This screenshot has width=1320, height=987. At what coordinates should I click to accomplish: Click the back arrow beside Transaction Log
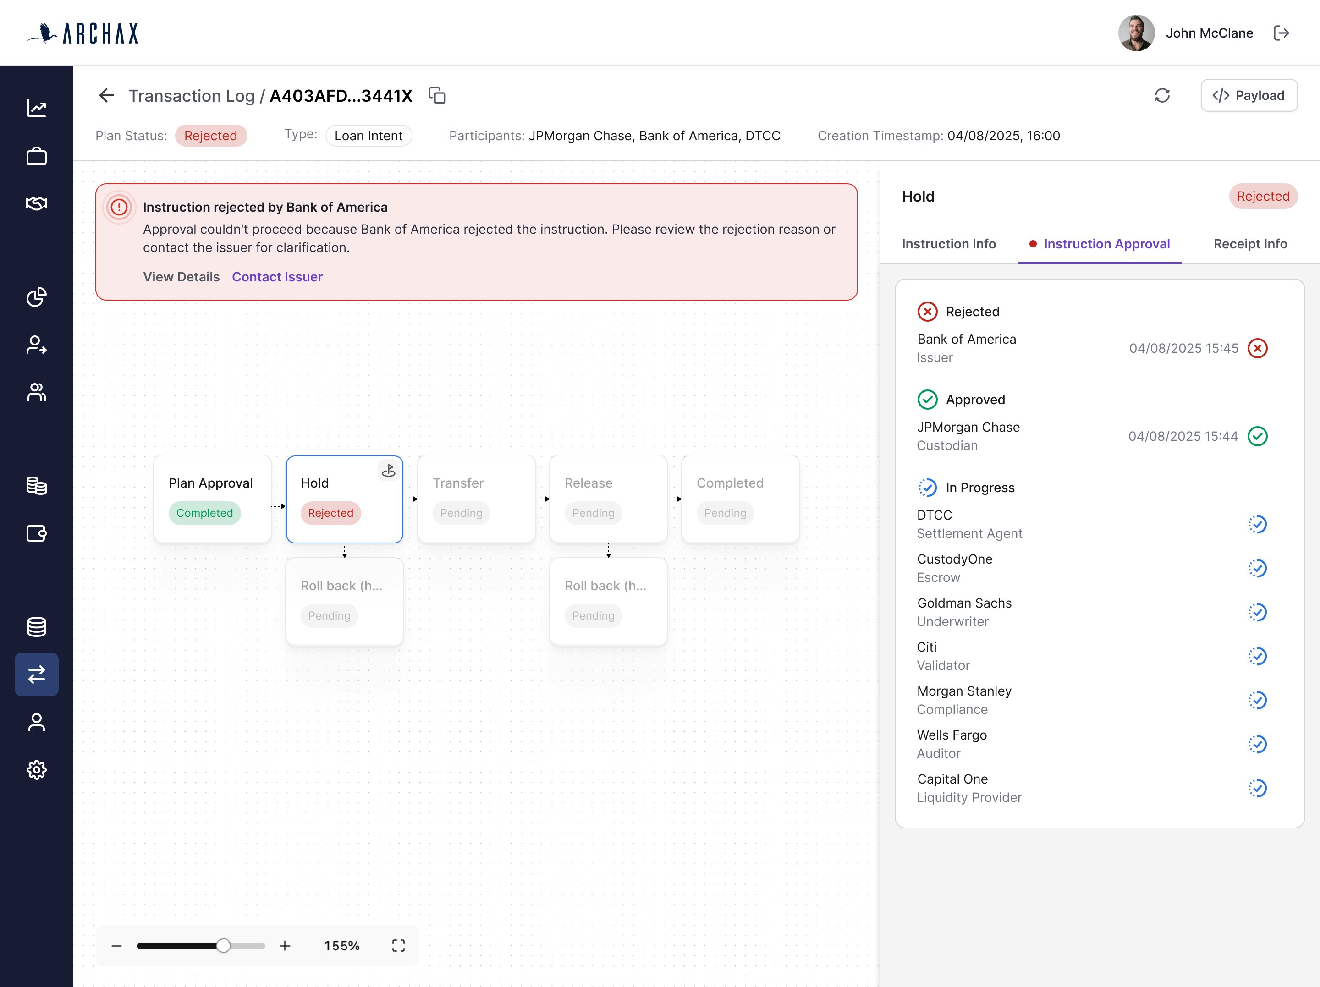click(106, 95)
